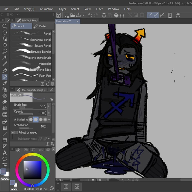The height and width of the screenshot is (192, 192).
Task: Switch to the Pastel sub tool group
Action: (x=43, y=26)
